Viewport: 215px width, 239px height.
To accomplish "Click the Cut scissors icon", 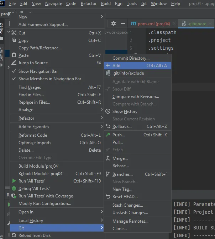I will 14,33.
